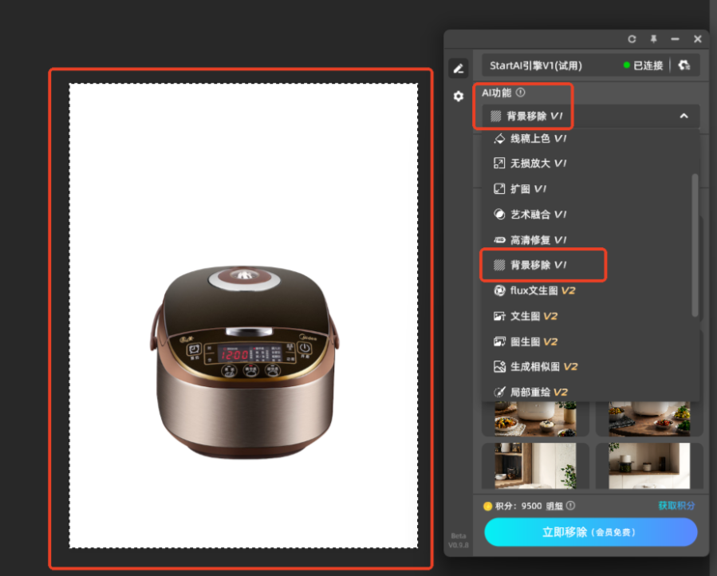Click the refresh icon in panel header

click(x=632, y=39)
